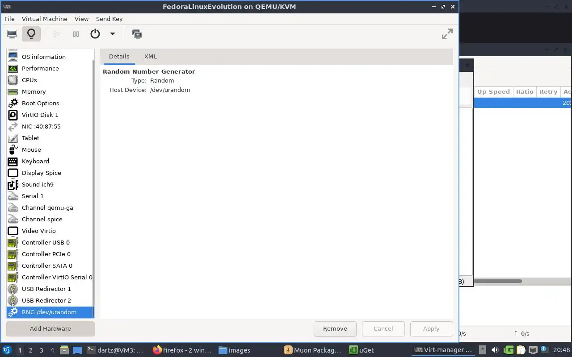Screen dimensions: 572x357
Task: Select Memory hardware entry
Action: pyautogui.click(x=50, y=91)
